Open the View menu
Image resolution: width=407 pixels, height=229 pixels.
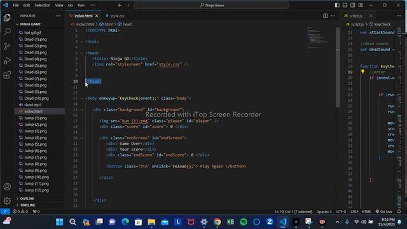click(x=59, y=5)
